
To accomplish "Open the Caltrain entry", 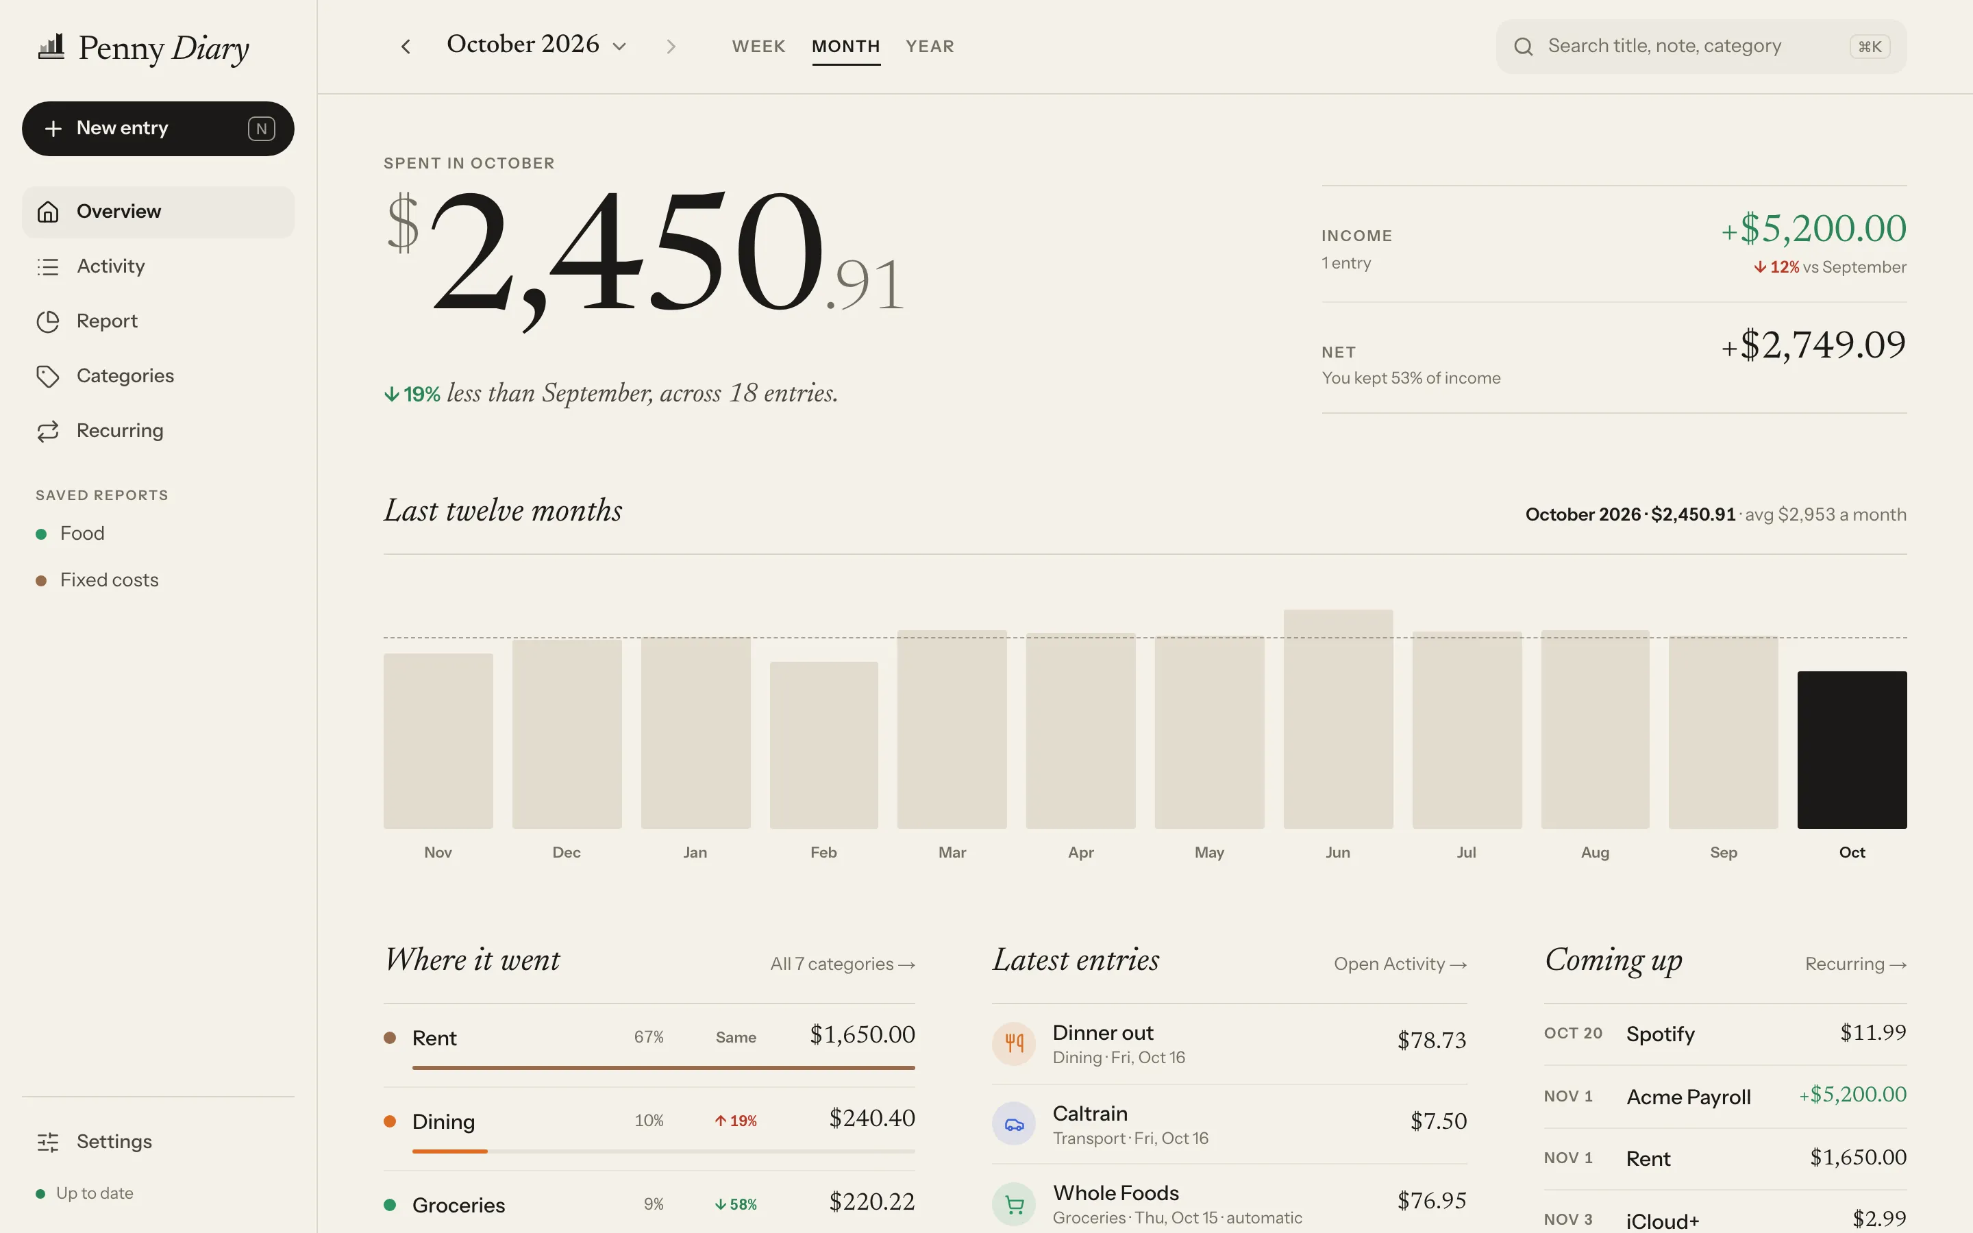I will point(1230,1125).
